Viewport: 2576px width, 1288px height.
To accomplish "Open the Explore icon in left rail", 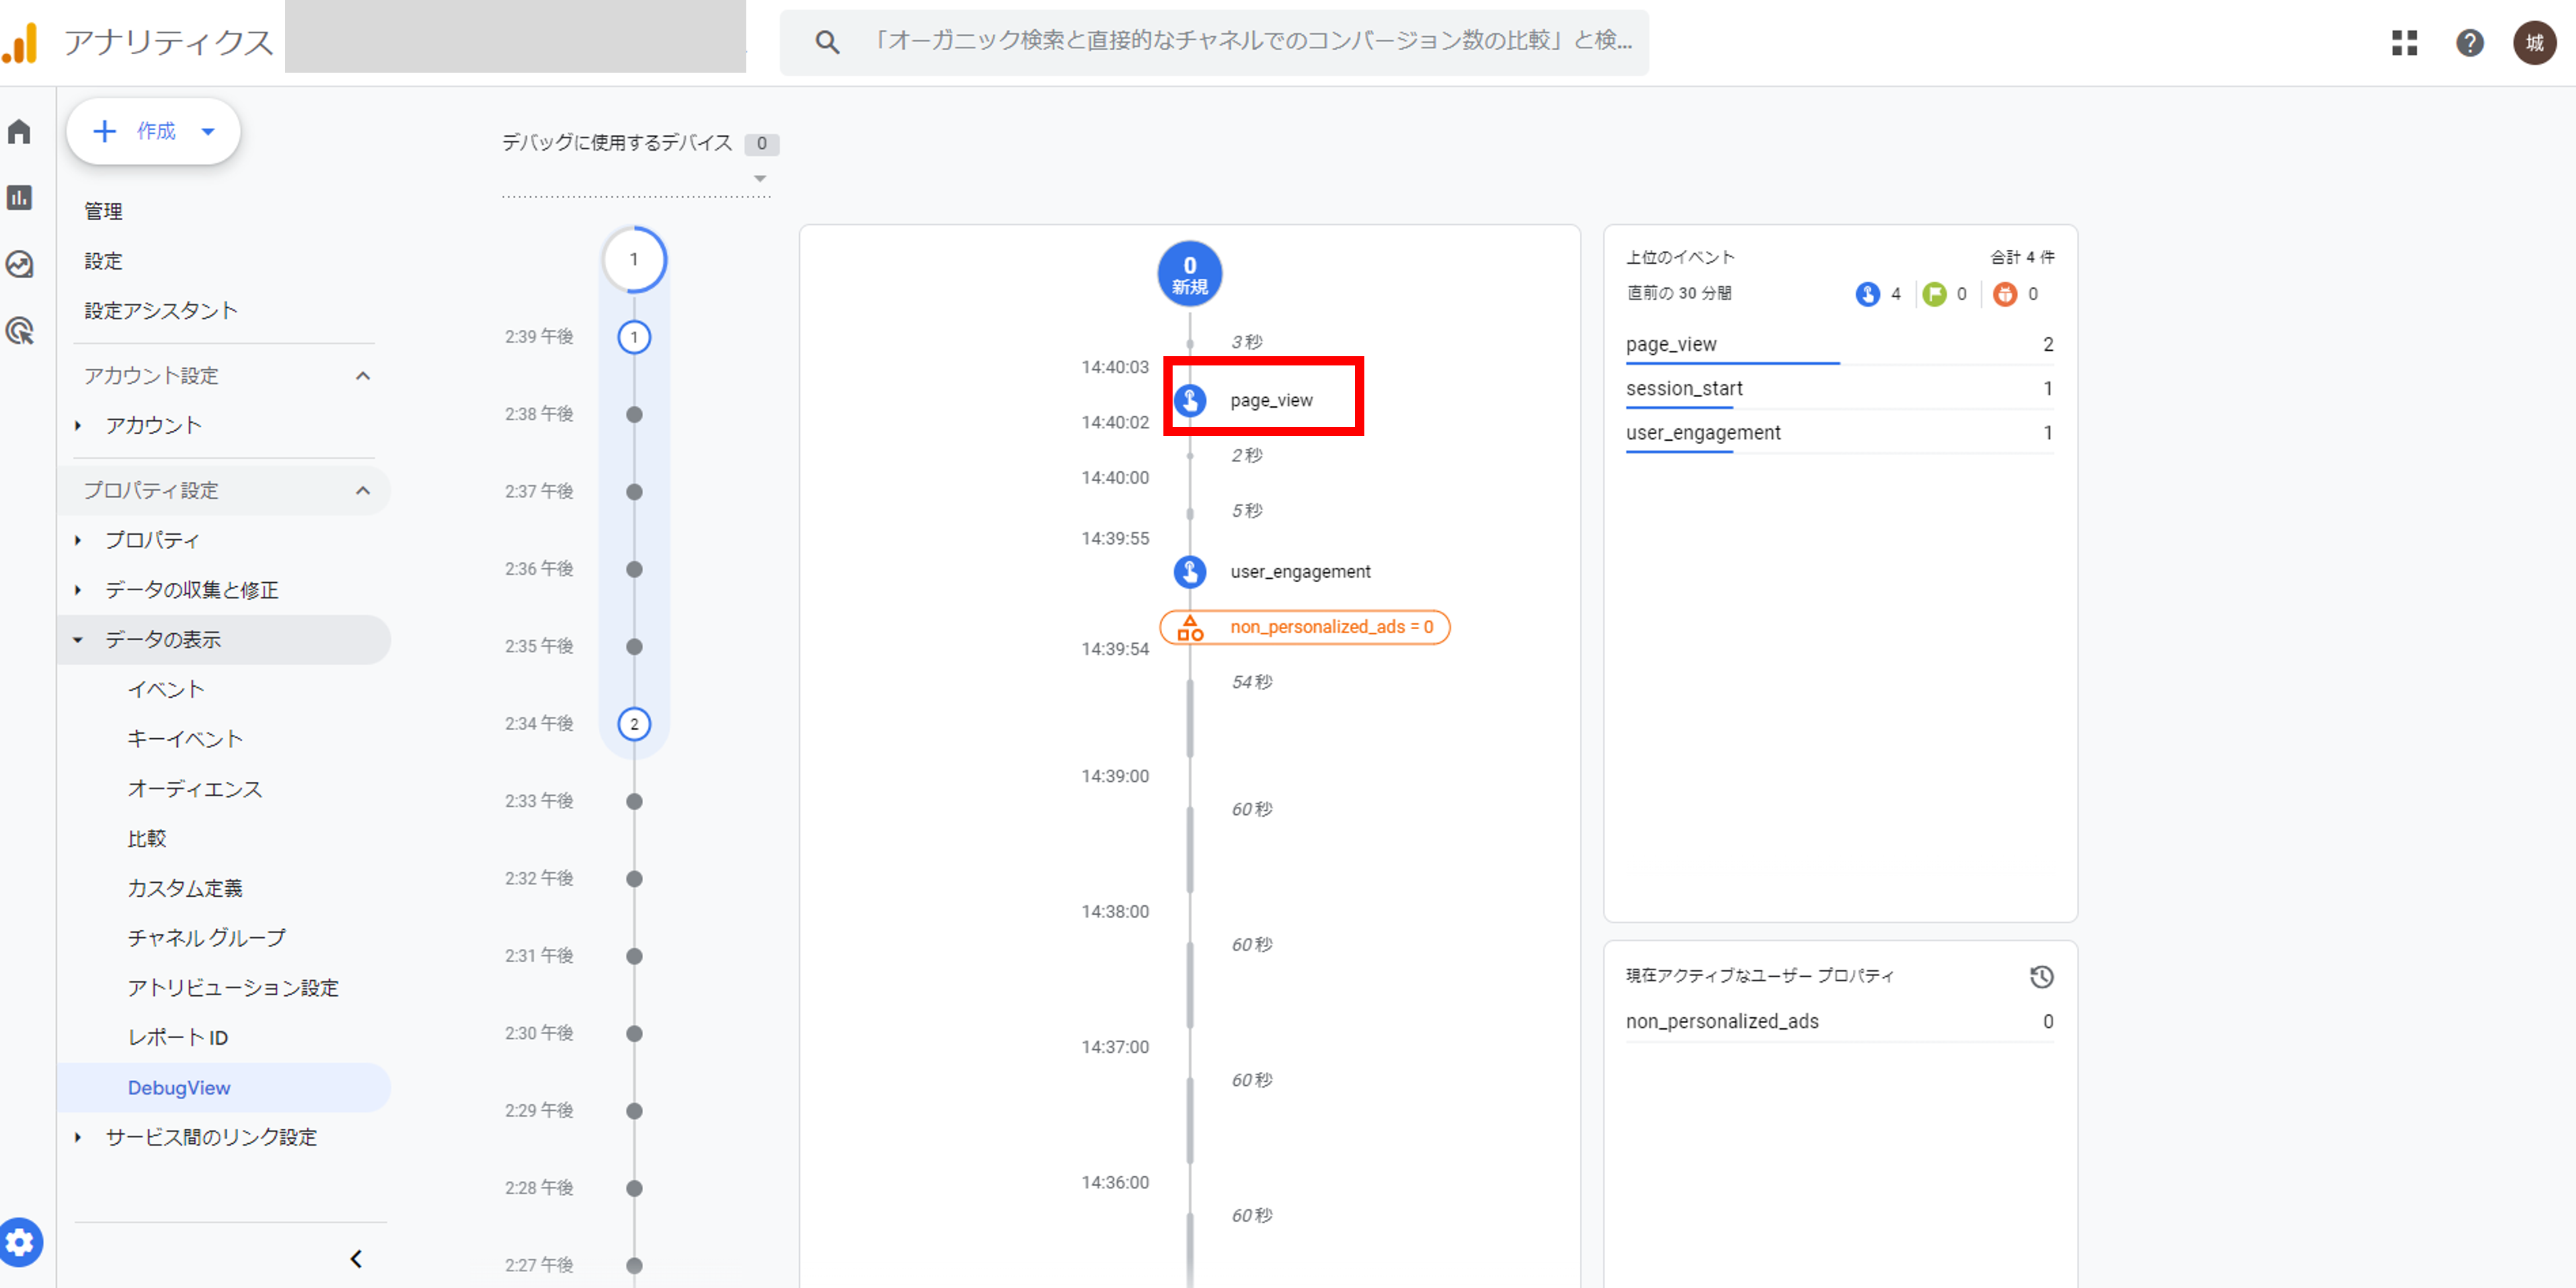I will pos(20,264).
